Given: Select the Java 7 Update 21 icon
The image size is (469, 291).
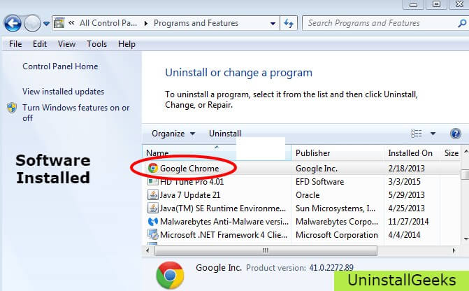Looking at the screenshot, I should [x=153, y=195].
